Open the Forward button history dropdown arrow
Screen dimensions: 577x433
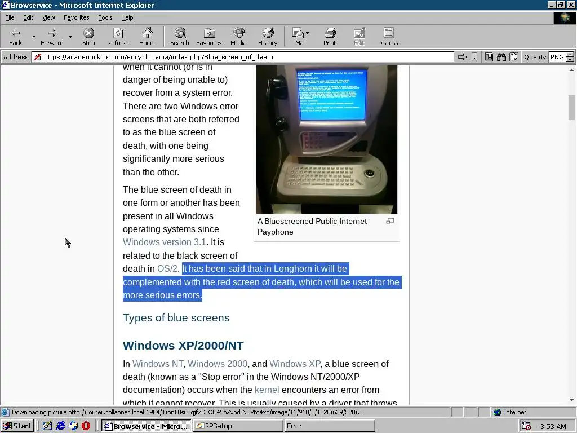pyautogui.click(x=70, y=37)
